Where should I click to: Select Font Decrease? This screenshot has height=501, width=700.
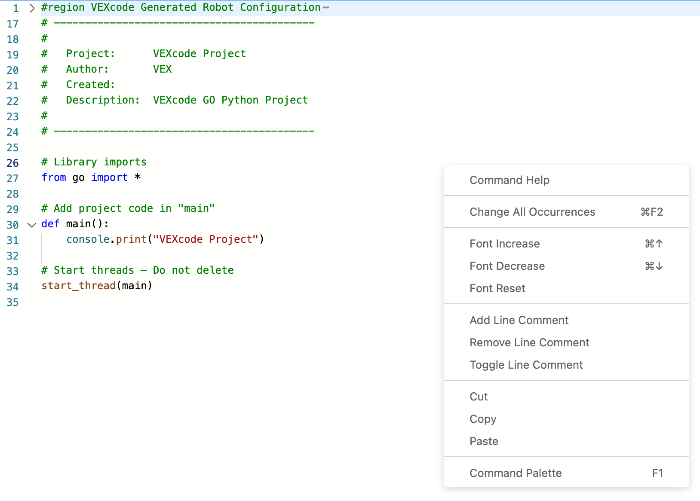point(507,266)
